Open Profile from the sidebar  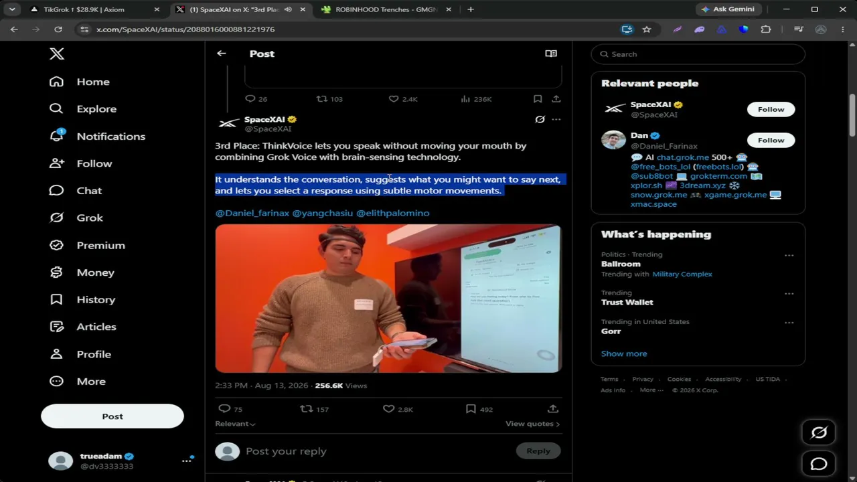pyautogui.click(x=80, y=354)
